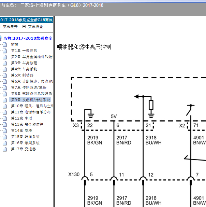Image resolution: width=206 pixels, height=207 pixels.
Task: Click the document icon beside 第1章
Action: point(5,51)
